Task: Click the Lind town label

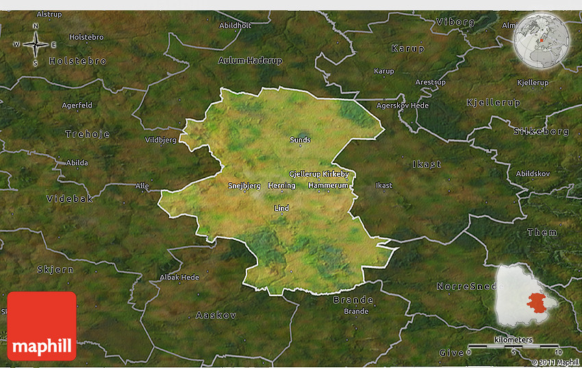Action: 281,208
